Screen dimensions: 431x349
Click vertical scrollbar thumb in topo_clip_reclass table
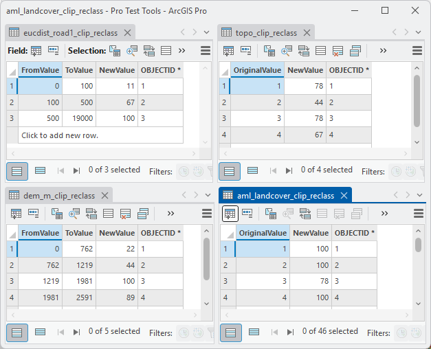point(417,101)
